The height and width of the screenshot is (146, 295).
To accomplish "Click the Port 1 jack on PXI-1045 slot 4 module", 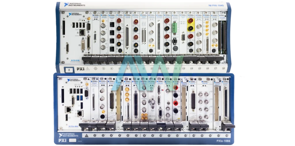I will tap(112, 24).
